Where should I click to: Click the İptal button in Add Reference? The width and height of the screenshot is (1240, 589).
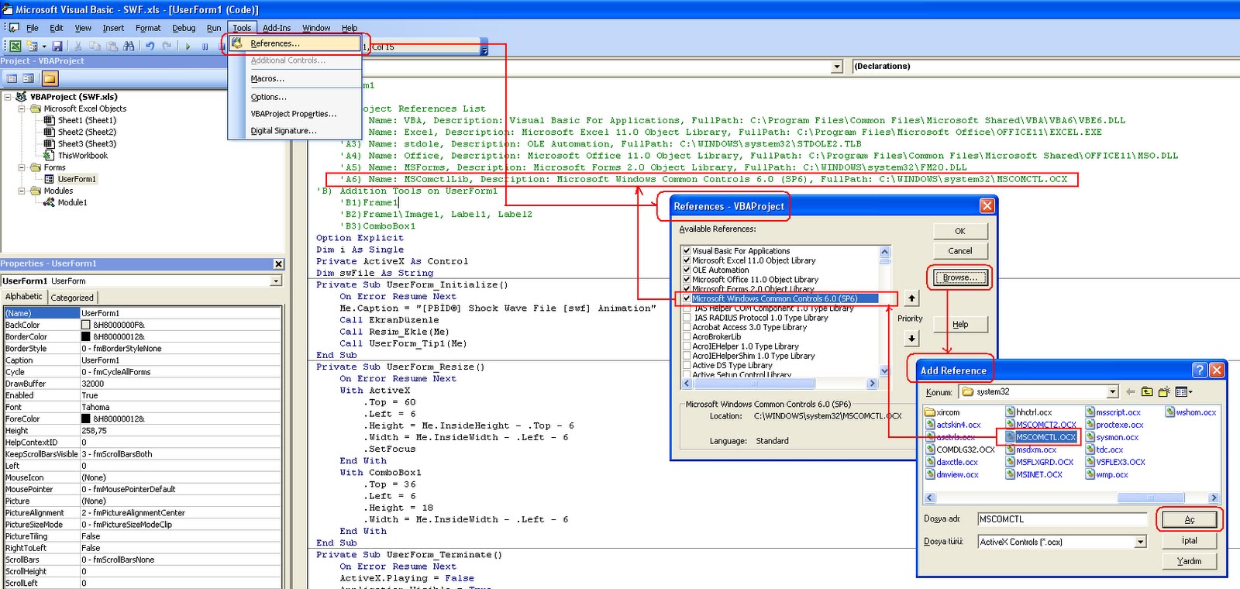1189,541
